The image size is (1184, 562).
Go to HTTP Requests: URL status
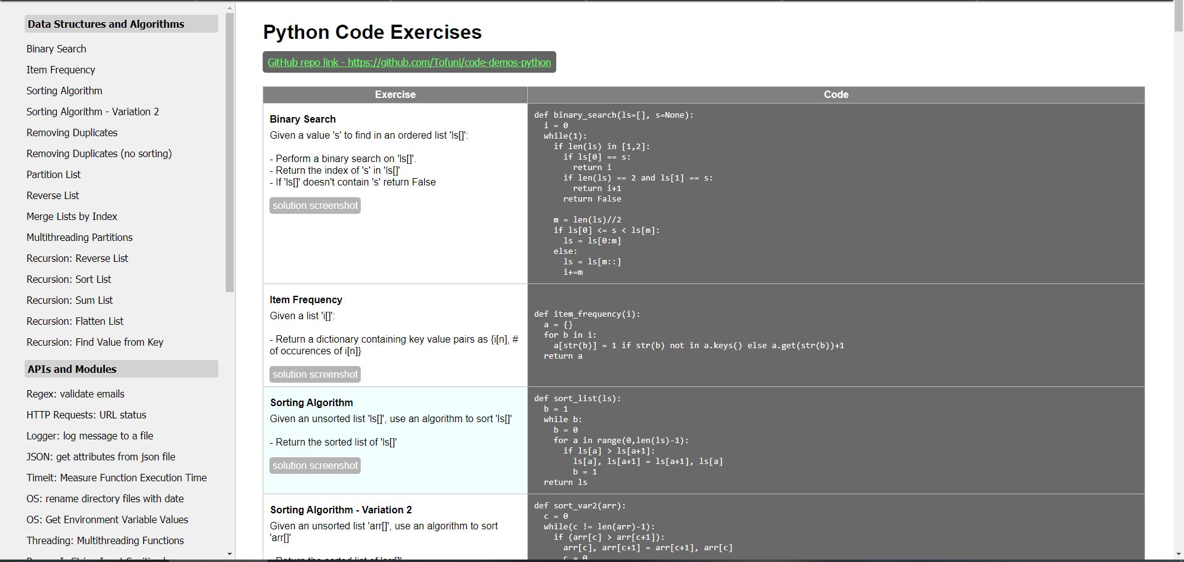click(x=86, y=415)
